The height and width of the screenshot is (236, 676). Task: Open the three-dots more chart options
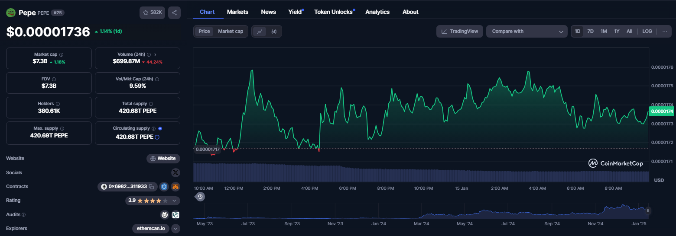coord(665,31)
